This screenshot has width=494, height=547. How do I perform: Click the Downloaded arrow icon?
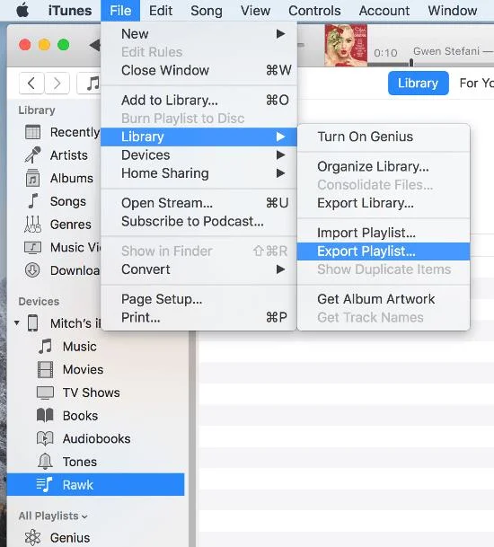pyautogui.click(x=32, y=270)
